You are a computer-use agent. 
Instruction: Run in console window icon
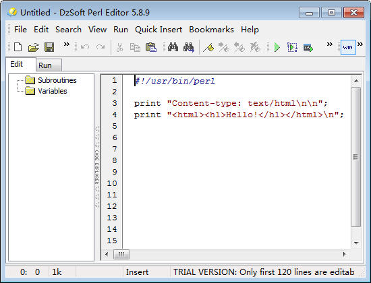(x=308, y=48)
